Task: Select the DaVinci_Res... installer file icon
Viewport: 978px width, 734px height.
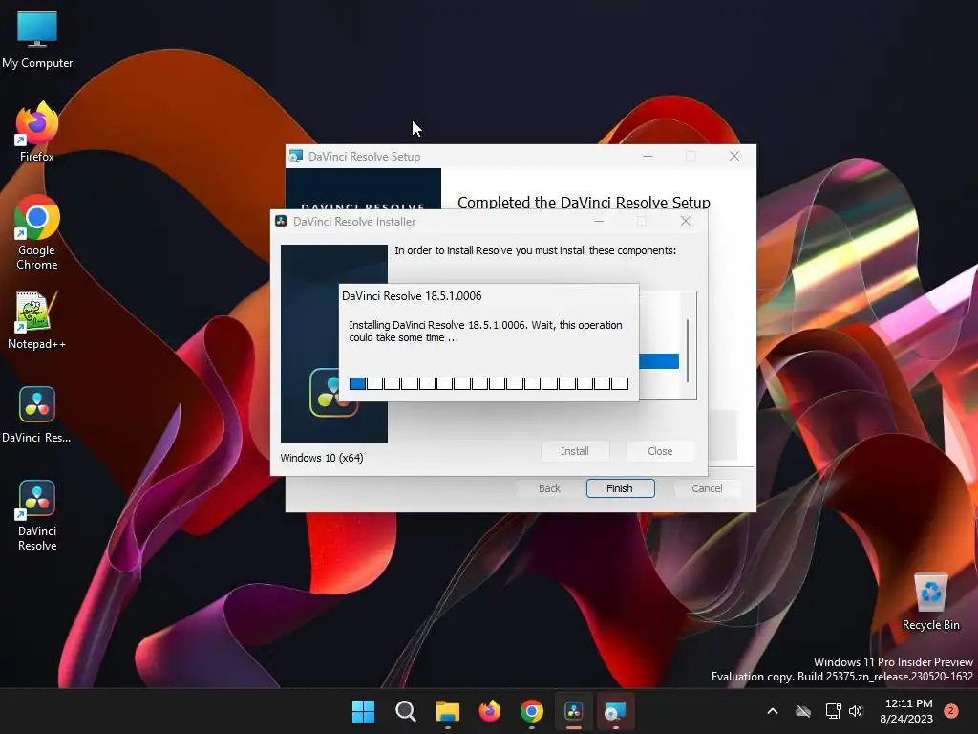Action: [37, 415]
